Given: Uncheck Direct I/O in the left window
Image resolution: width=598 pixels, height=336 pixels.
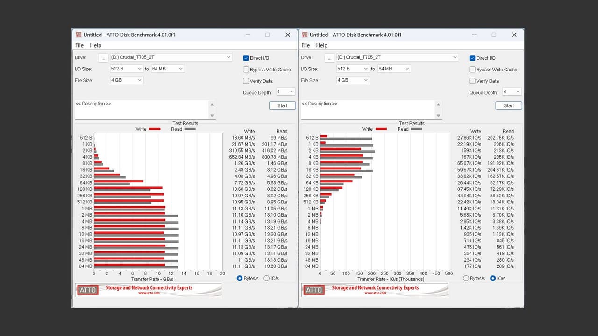Looking at the screenshot, I should point(246,58).
